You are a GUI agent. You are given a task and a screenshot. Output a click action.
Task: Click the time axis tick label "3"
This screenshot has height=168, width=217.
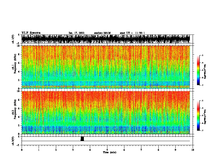[x=73, y=150]
